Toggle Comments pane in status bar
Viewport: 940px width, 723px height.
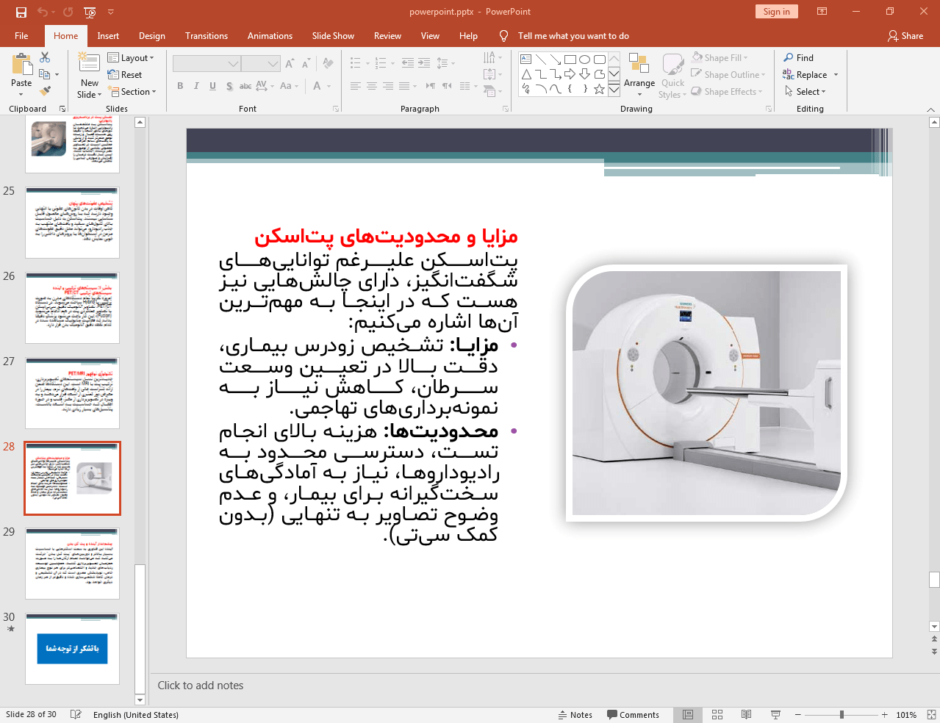pos(633,715)
